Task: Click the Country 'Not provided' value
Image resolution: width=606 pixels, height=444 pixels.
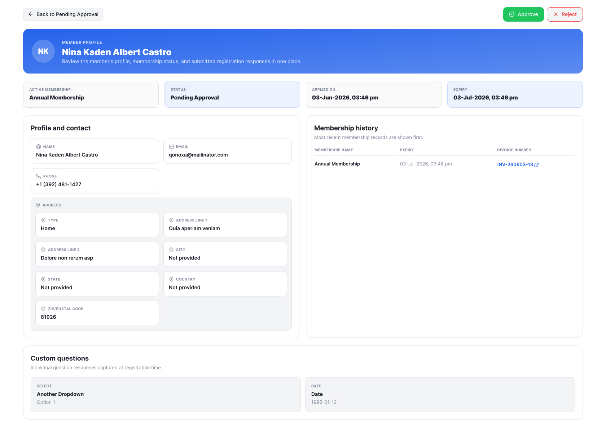Action: (x=185, y=288)
